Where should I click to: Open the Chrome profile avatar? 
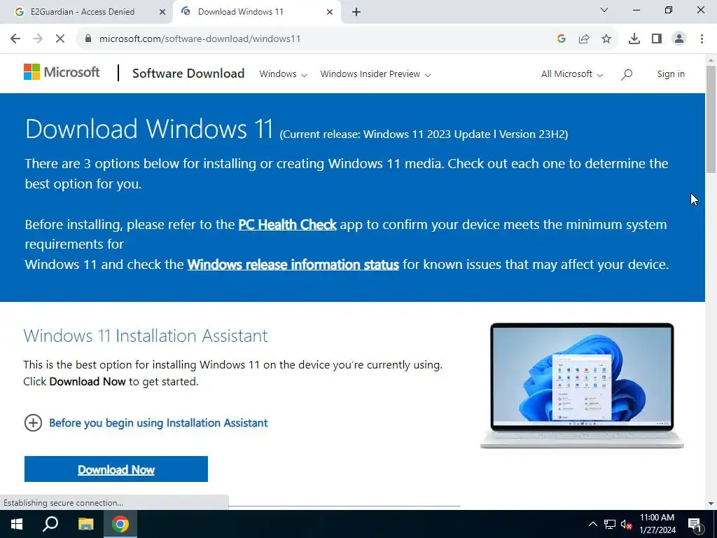679,39
